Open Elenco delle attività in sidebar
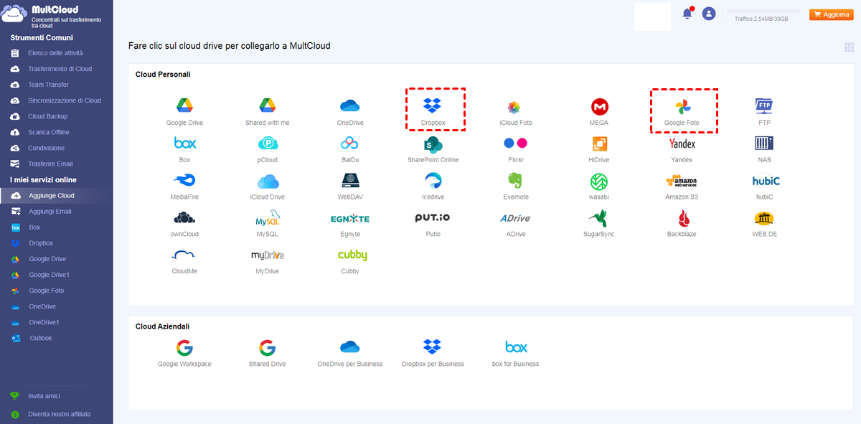The width and height of the screenshot is (861, 424). point(56,53)
